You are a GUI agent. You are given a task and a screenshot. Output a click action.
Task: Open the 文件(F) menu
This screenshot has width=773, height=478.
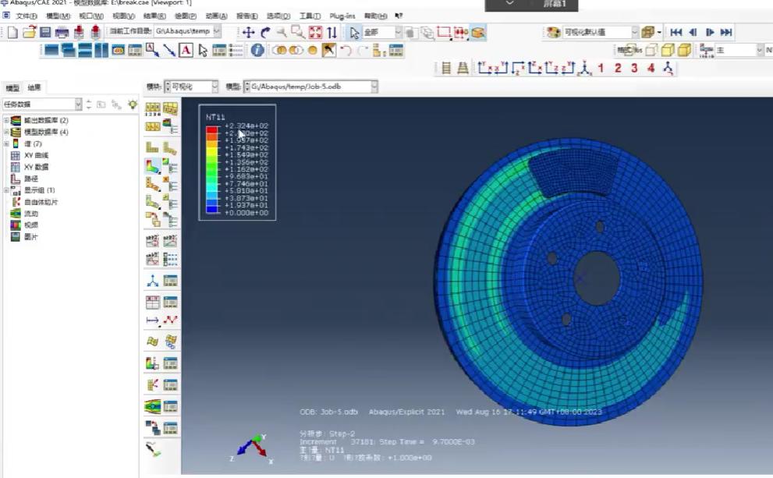point(27,16)
